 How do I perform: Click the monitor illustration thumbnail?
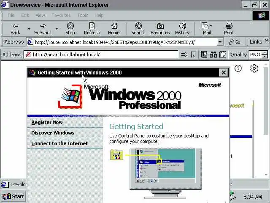165,173
